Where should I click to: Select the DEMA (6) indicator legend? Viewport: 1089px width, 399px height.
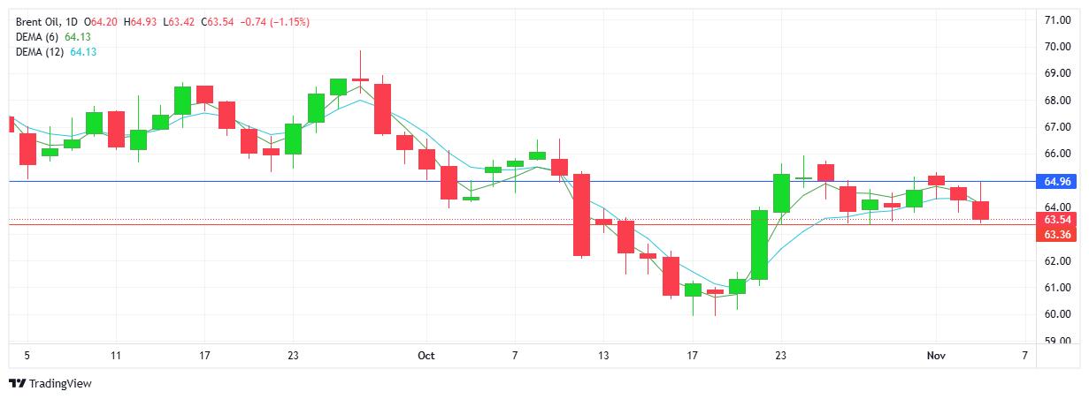(x=38, y=37)
